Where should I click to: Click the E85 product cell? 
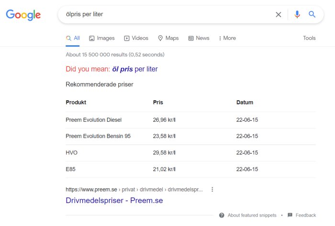click(70, 169)
